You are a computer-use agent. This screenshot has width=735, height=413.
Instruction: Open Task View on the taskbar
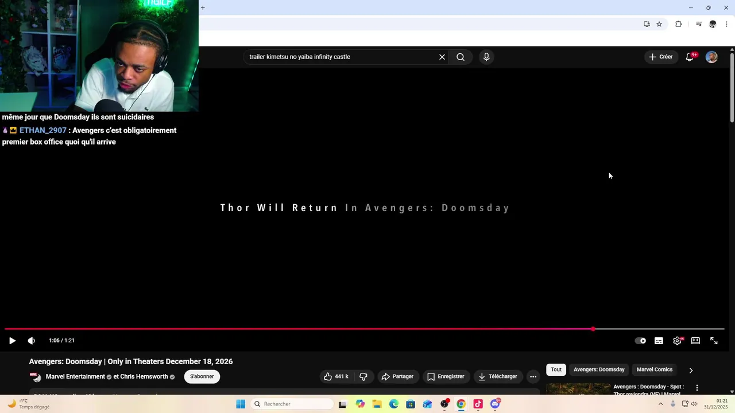(x=342, y=404)
